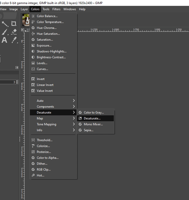The image size is (189, 200).
Task: Choose Sepia in submenu
Action: [x=96, y=130]
